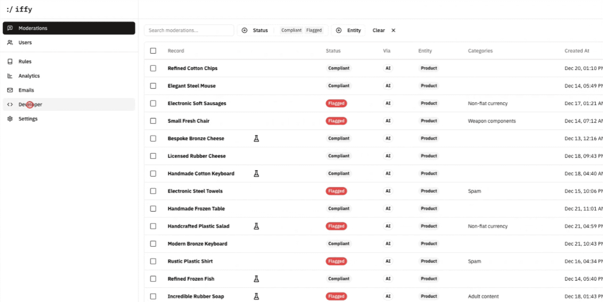Click flask icon on Handcrafted Plastic Salad
Image resolution: width=603 pixels, height=302 pixels.
point(256,226)
